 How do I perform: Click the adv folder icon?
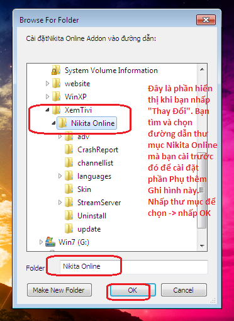tap(69, 137)
